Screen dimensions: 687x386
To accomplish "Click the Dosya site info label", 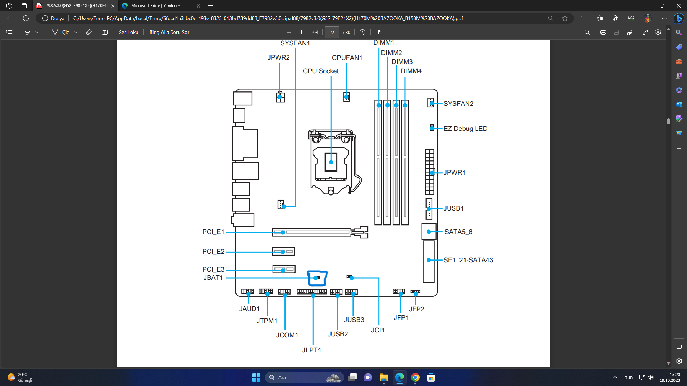I will (x=54, y=18).
